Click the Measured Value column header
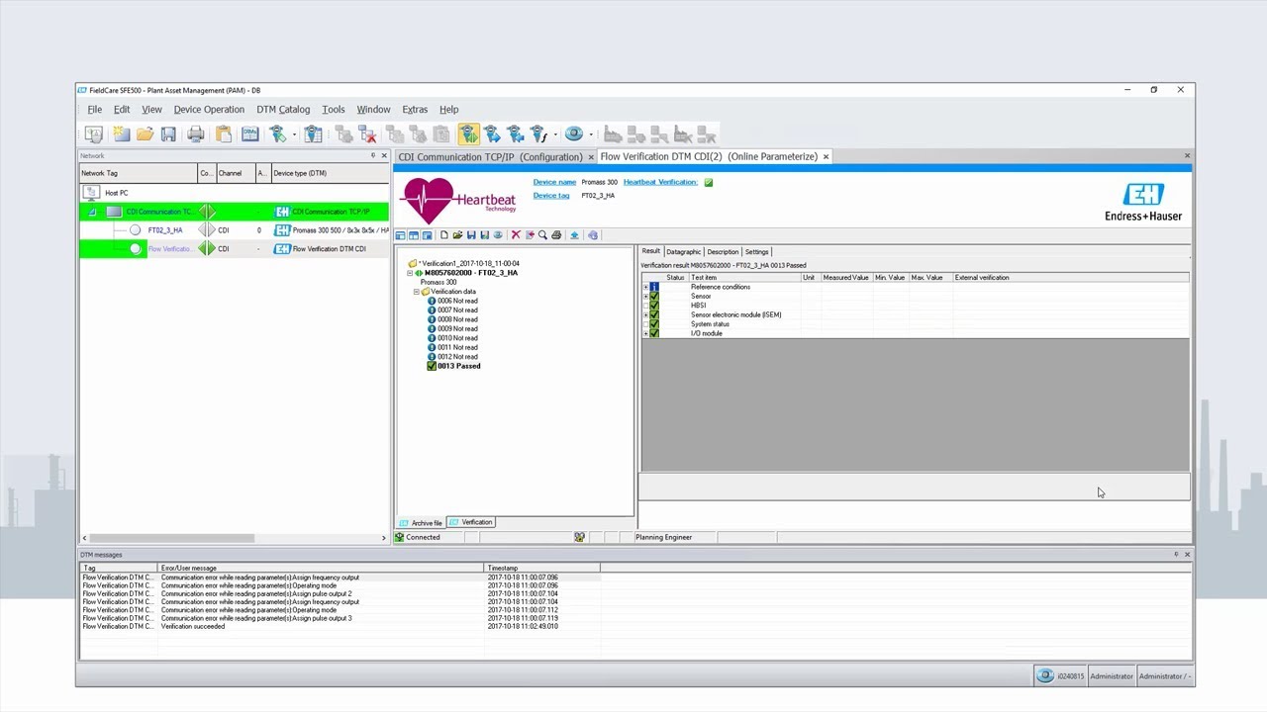The height and width of the screenshot is (712, 1267). [x=845, y=278]
